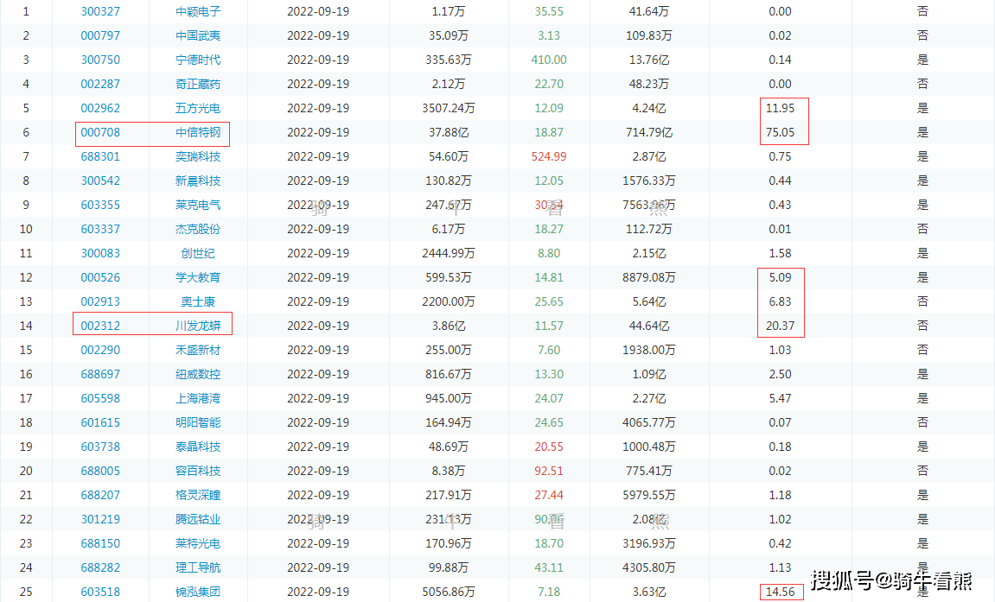Open 禾盛新材 stock link

(198, 350)
